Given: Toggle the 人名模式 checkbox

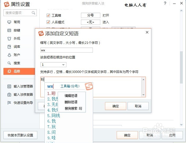Looking at the screenshot, I should [48, 22].
